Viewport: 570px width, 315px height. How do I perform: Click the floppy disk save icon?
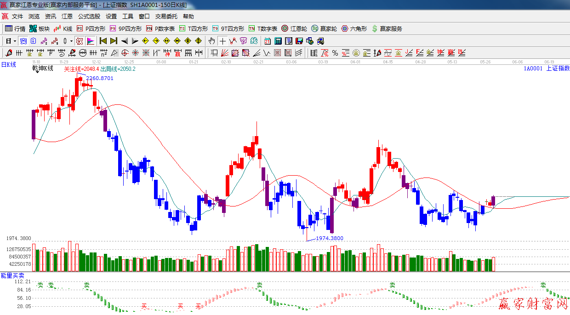[x=299, y=41]
